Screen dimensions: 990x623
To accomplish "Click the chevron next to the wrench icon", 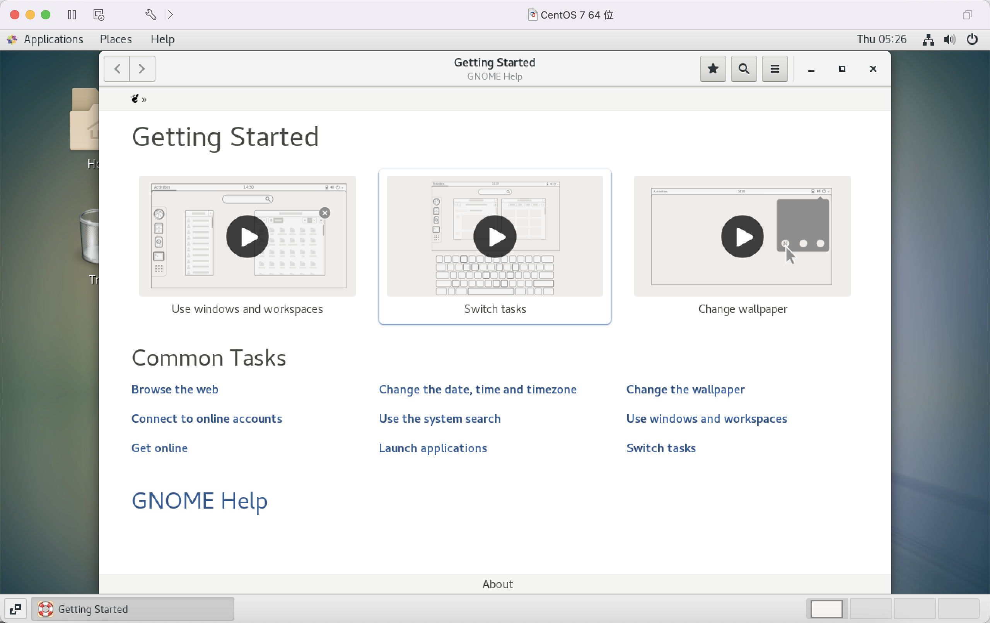I will point(170,15).
